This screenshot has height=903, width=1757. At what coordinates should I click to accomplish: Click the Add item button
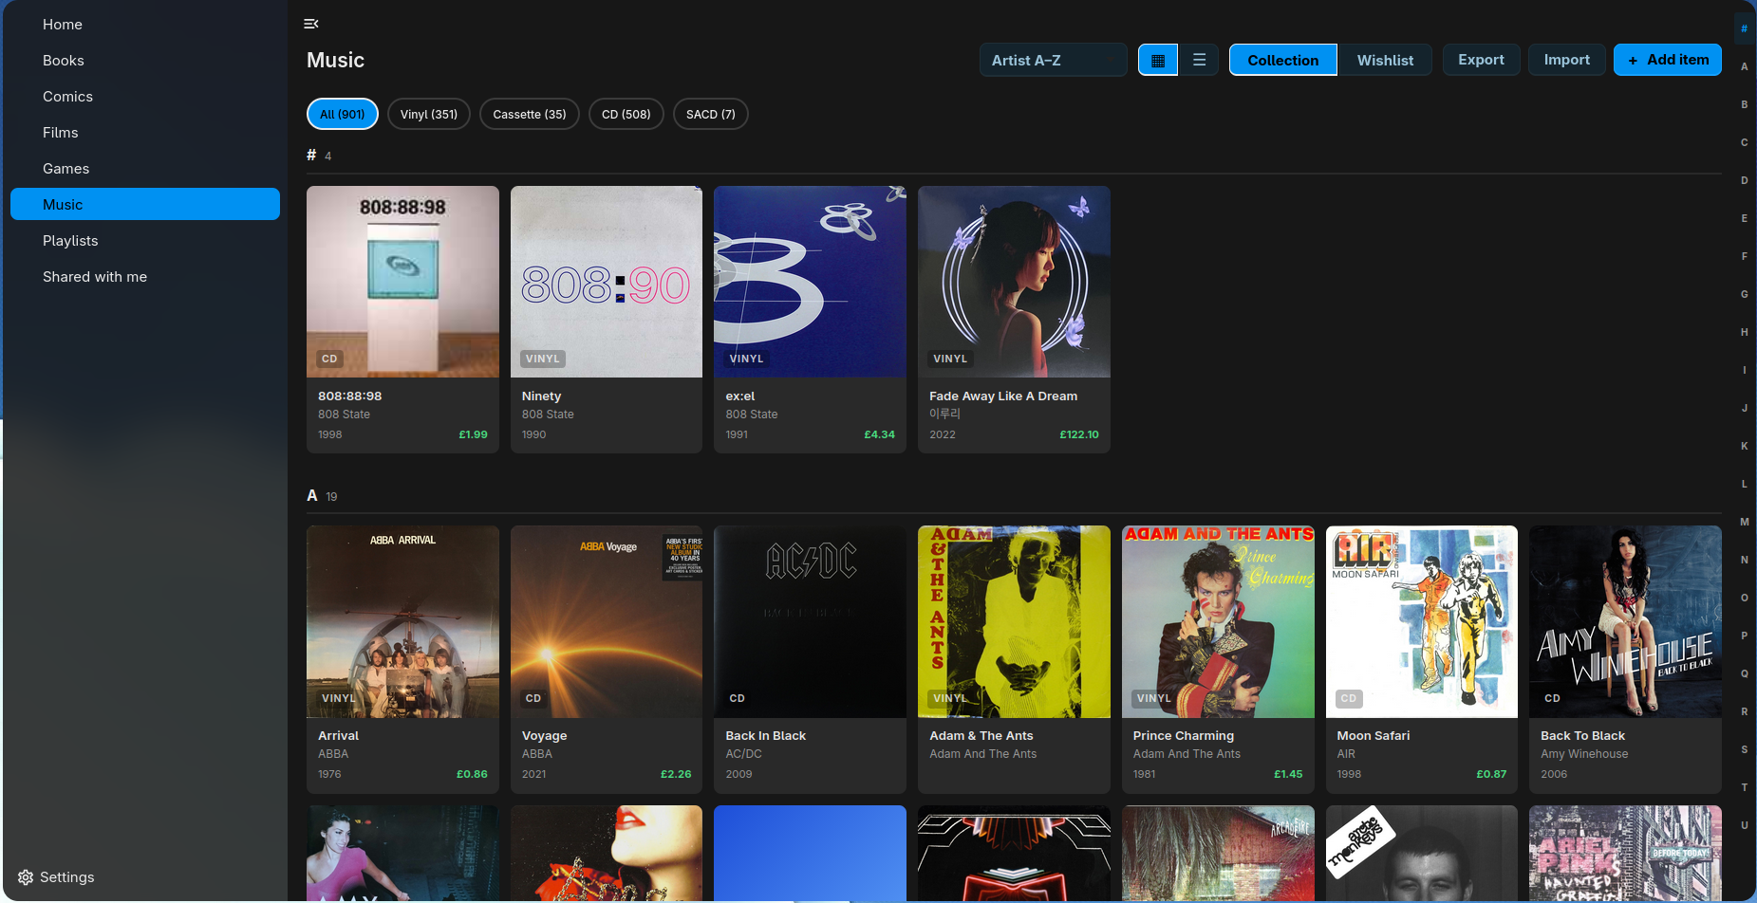1668,60
